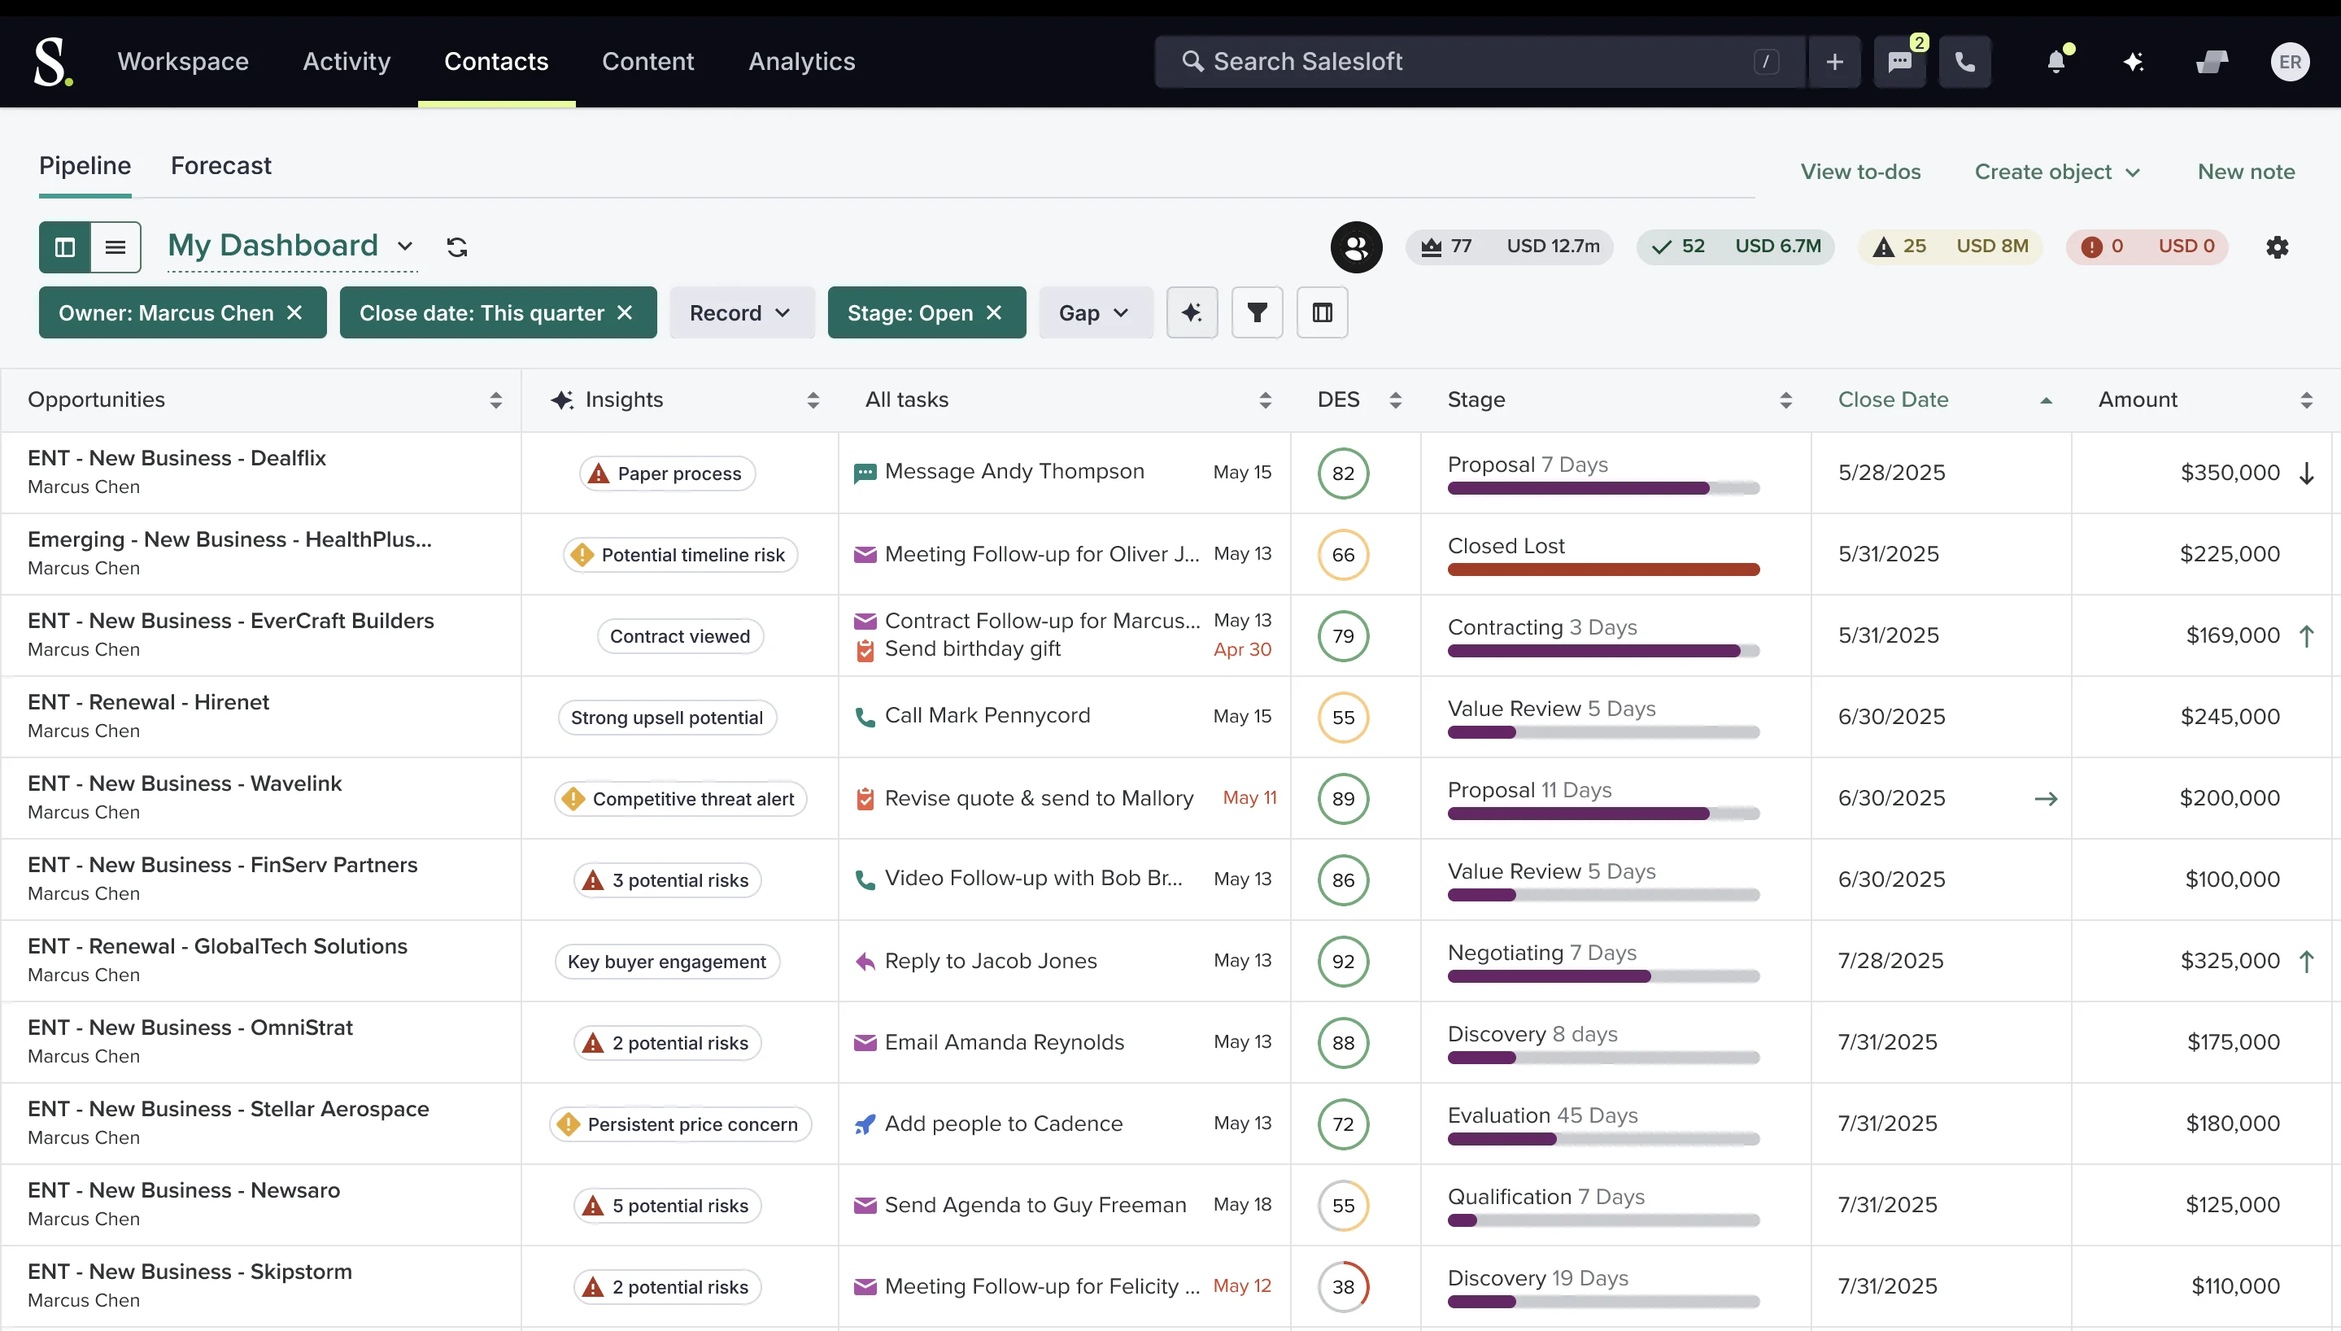The width and height of the screenshot is (2341, 1331).
Task: Click the Paper process insight pill
Action: click(667, 473)
